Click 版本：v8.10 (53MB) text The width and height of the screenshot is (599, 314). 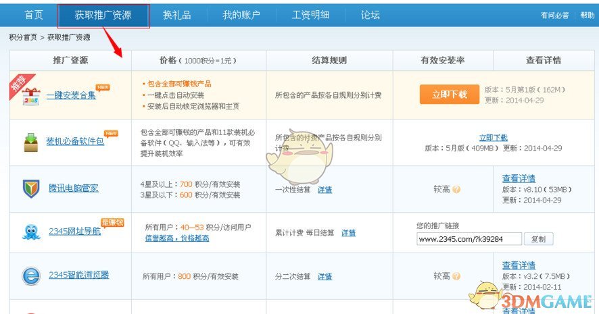click(x=537, y=189)
